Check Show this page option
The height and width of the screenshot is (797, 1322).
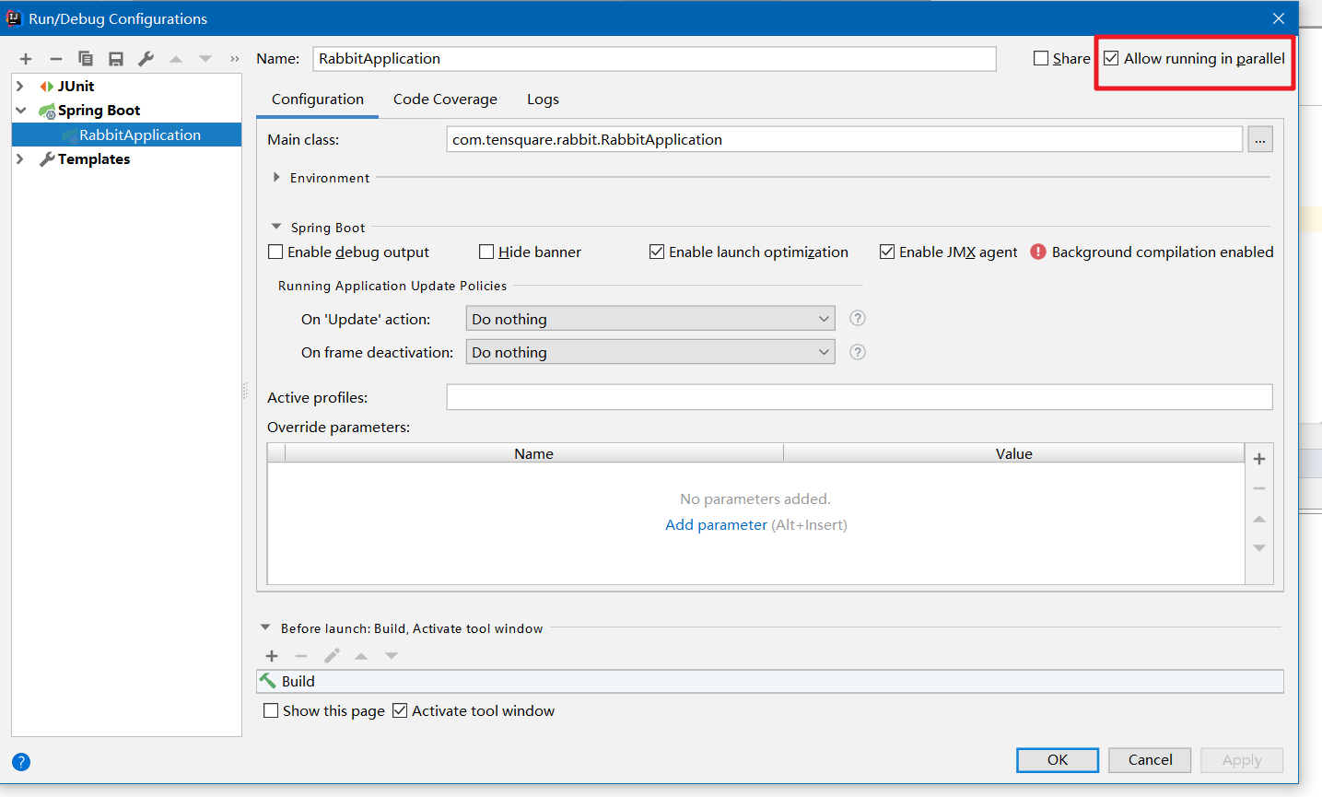[271, 710]
